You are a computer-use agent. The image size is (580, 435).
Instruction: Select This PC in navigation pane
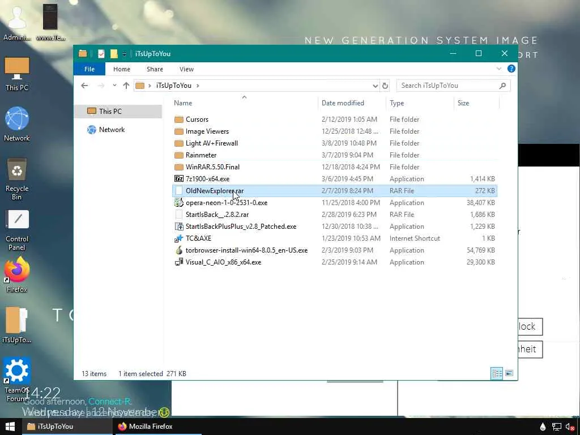[x=118, y=112]
